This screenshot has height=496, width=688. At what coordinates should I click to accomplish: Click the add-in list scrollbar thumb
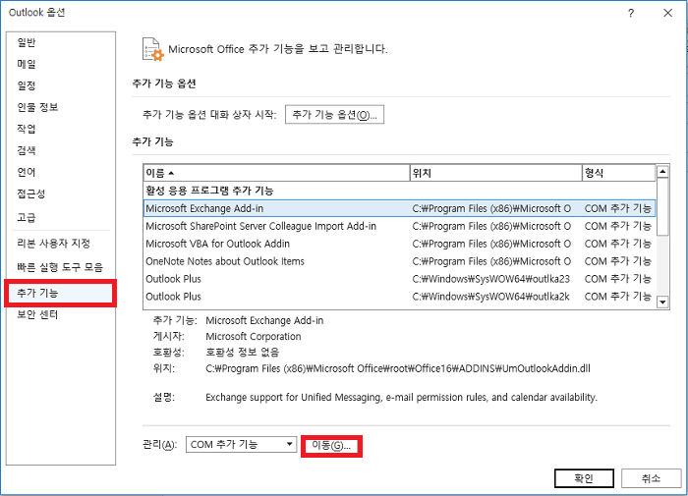pyautogui.click(x=662, y=207)
